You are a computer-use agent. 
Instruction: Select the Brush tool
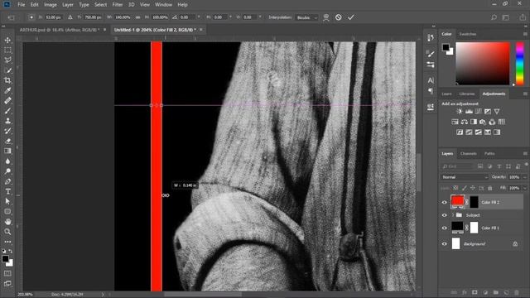[x=7, y=110]
